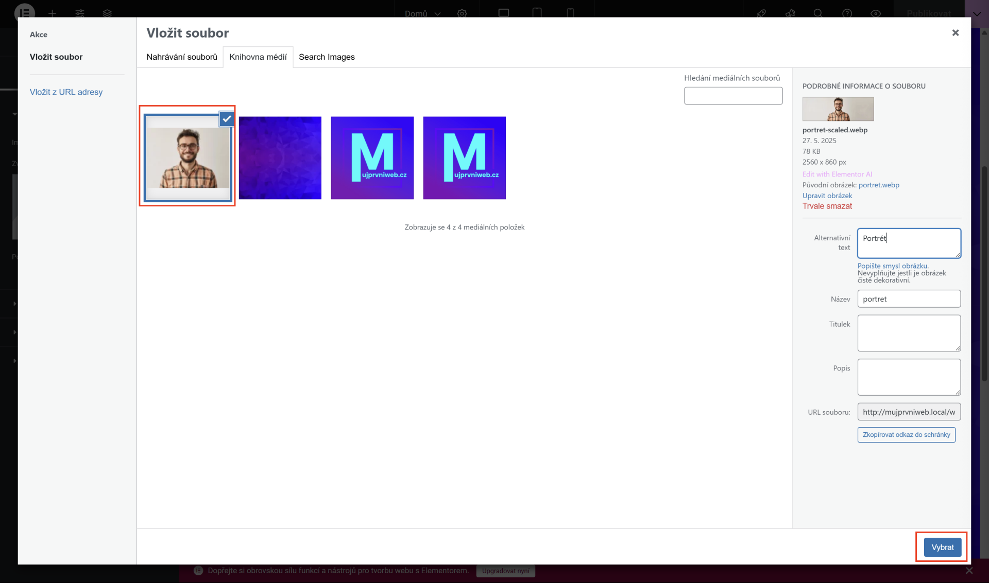Click the Elementor logo icon
This screenshot has width=989, height=583.
(24, 12)
